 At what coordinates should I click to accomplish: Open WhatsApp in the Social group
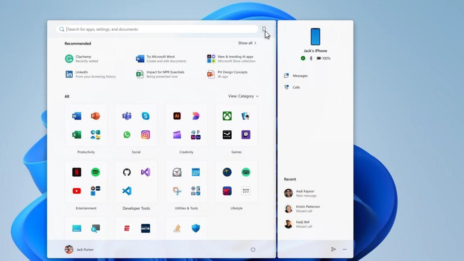click(127, 135)
